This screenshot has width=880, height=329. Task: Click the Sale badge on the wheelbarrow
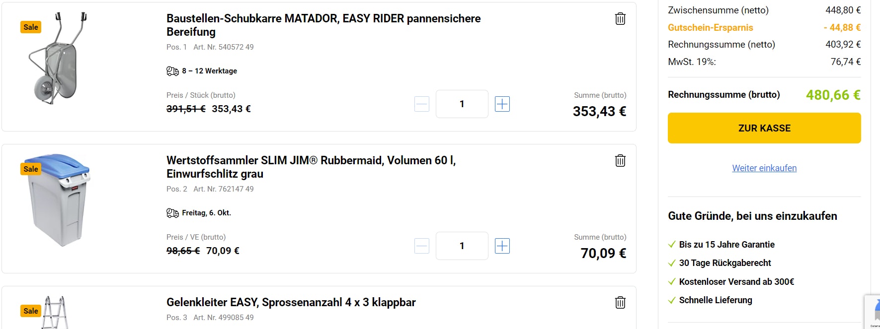(x=31, y=27)
